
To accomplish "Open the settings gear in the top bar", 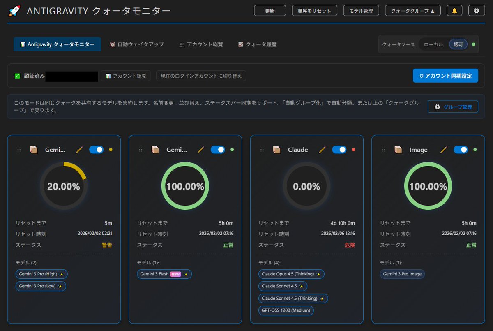I will [x=476, y=10].
